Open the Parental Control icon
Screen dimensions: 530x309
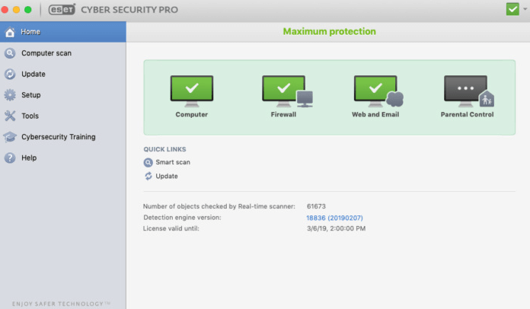[467, 90]
